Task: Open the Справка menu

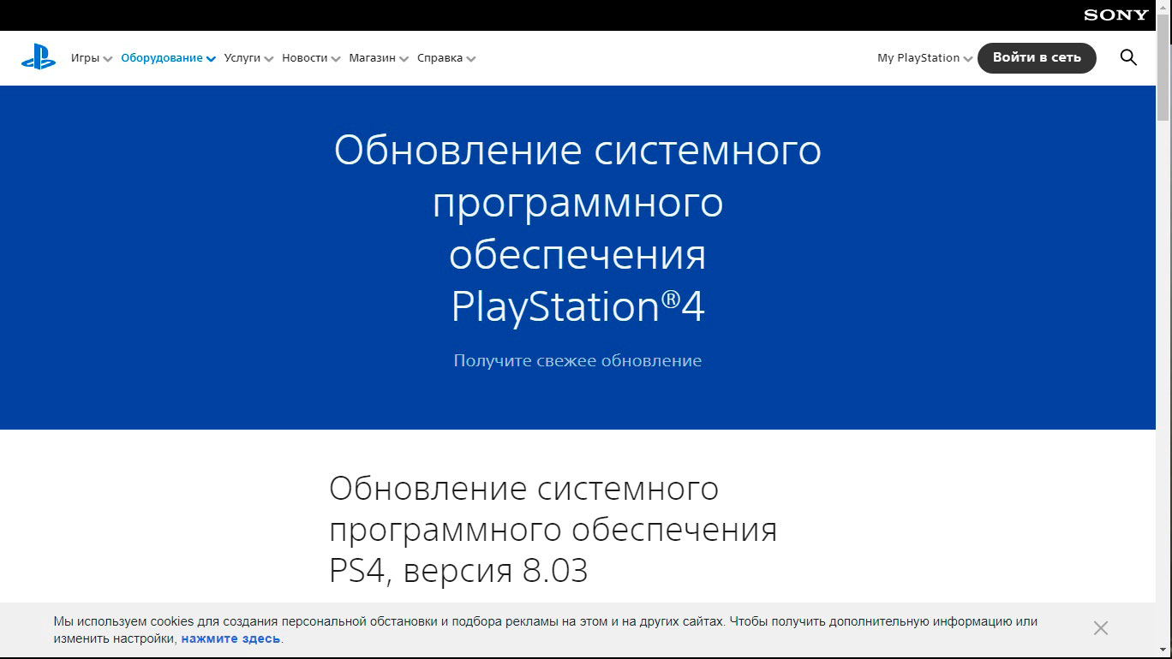Action: click(x=446, y=58)
